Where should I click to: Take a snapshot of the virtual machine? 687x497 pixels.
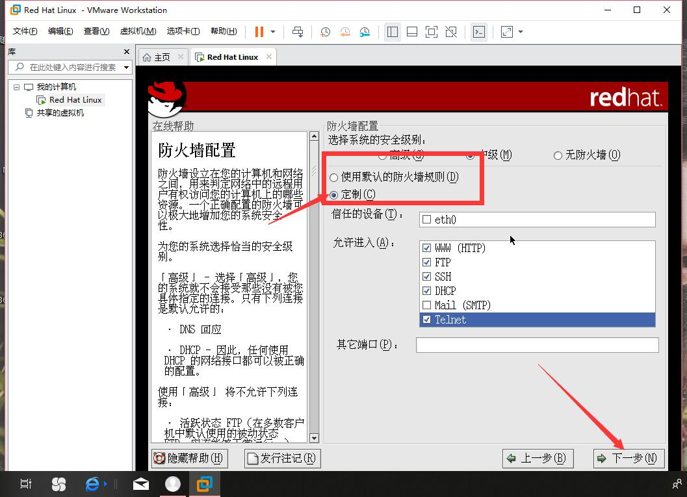[x=325, y=32]
